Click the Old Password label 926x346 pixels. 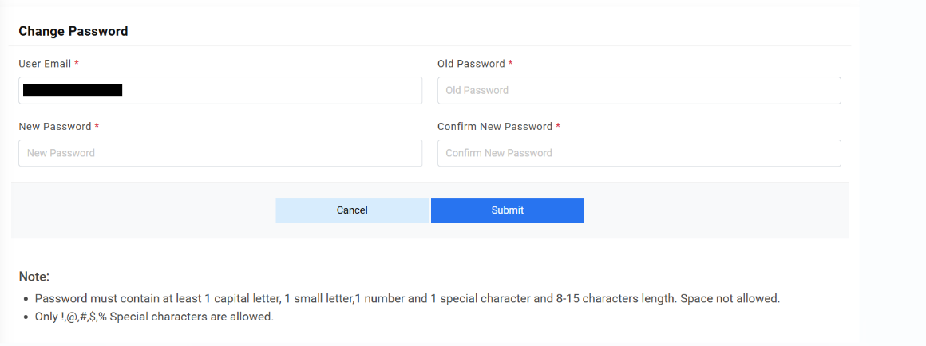(x=471, y=64)
